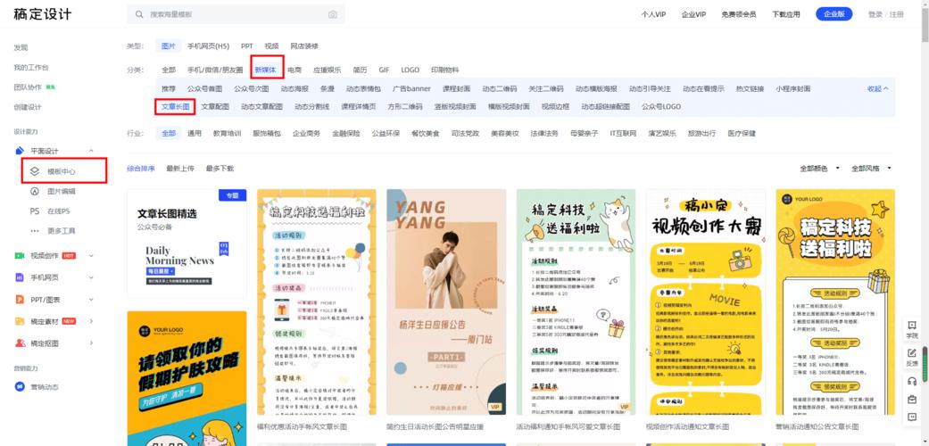Click 登录 to sign in
The width and height of the screenshot is (929, 446).
coord(875,14)
